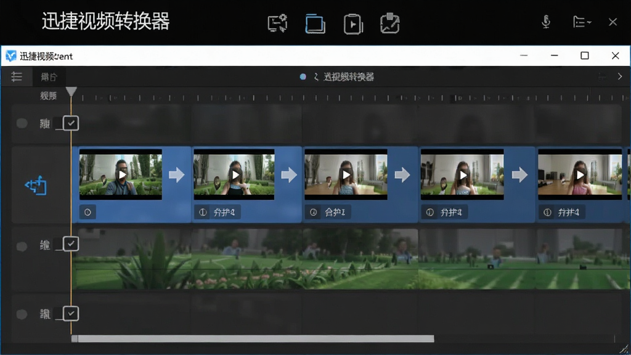Click the playhead marker on the ruler

[71, 92]
